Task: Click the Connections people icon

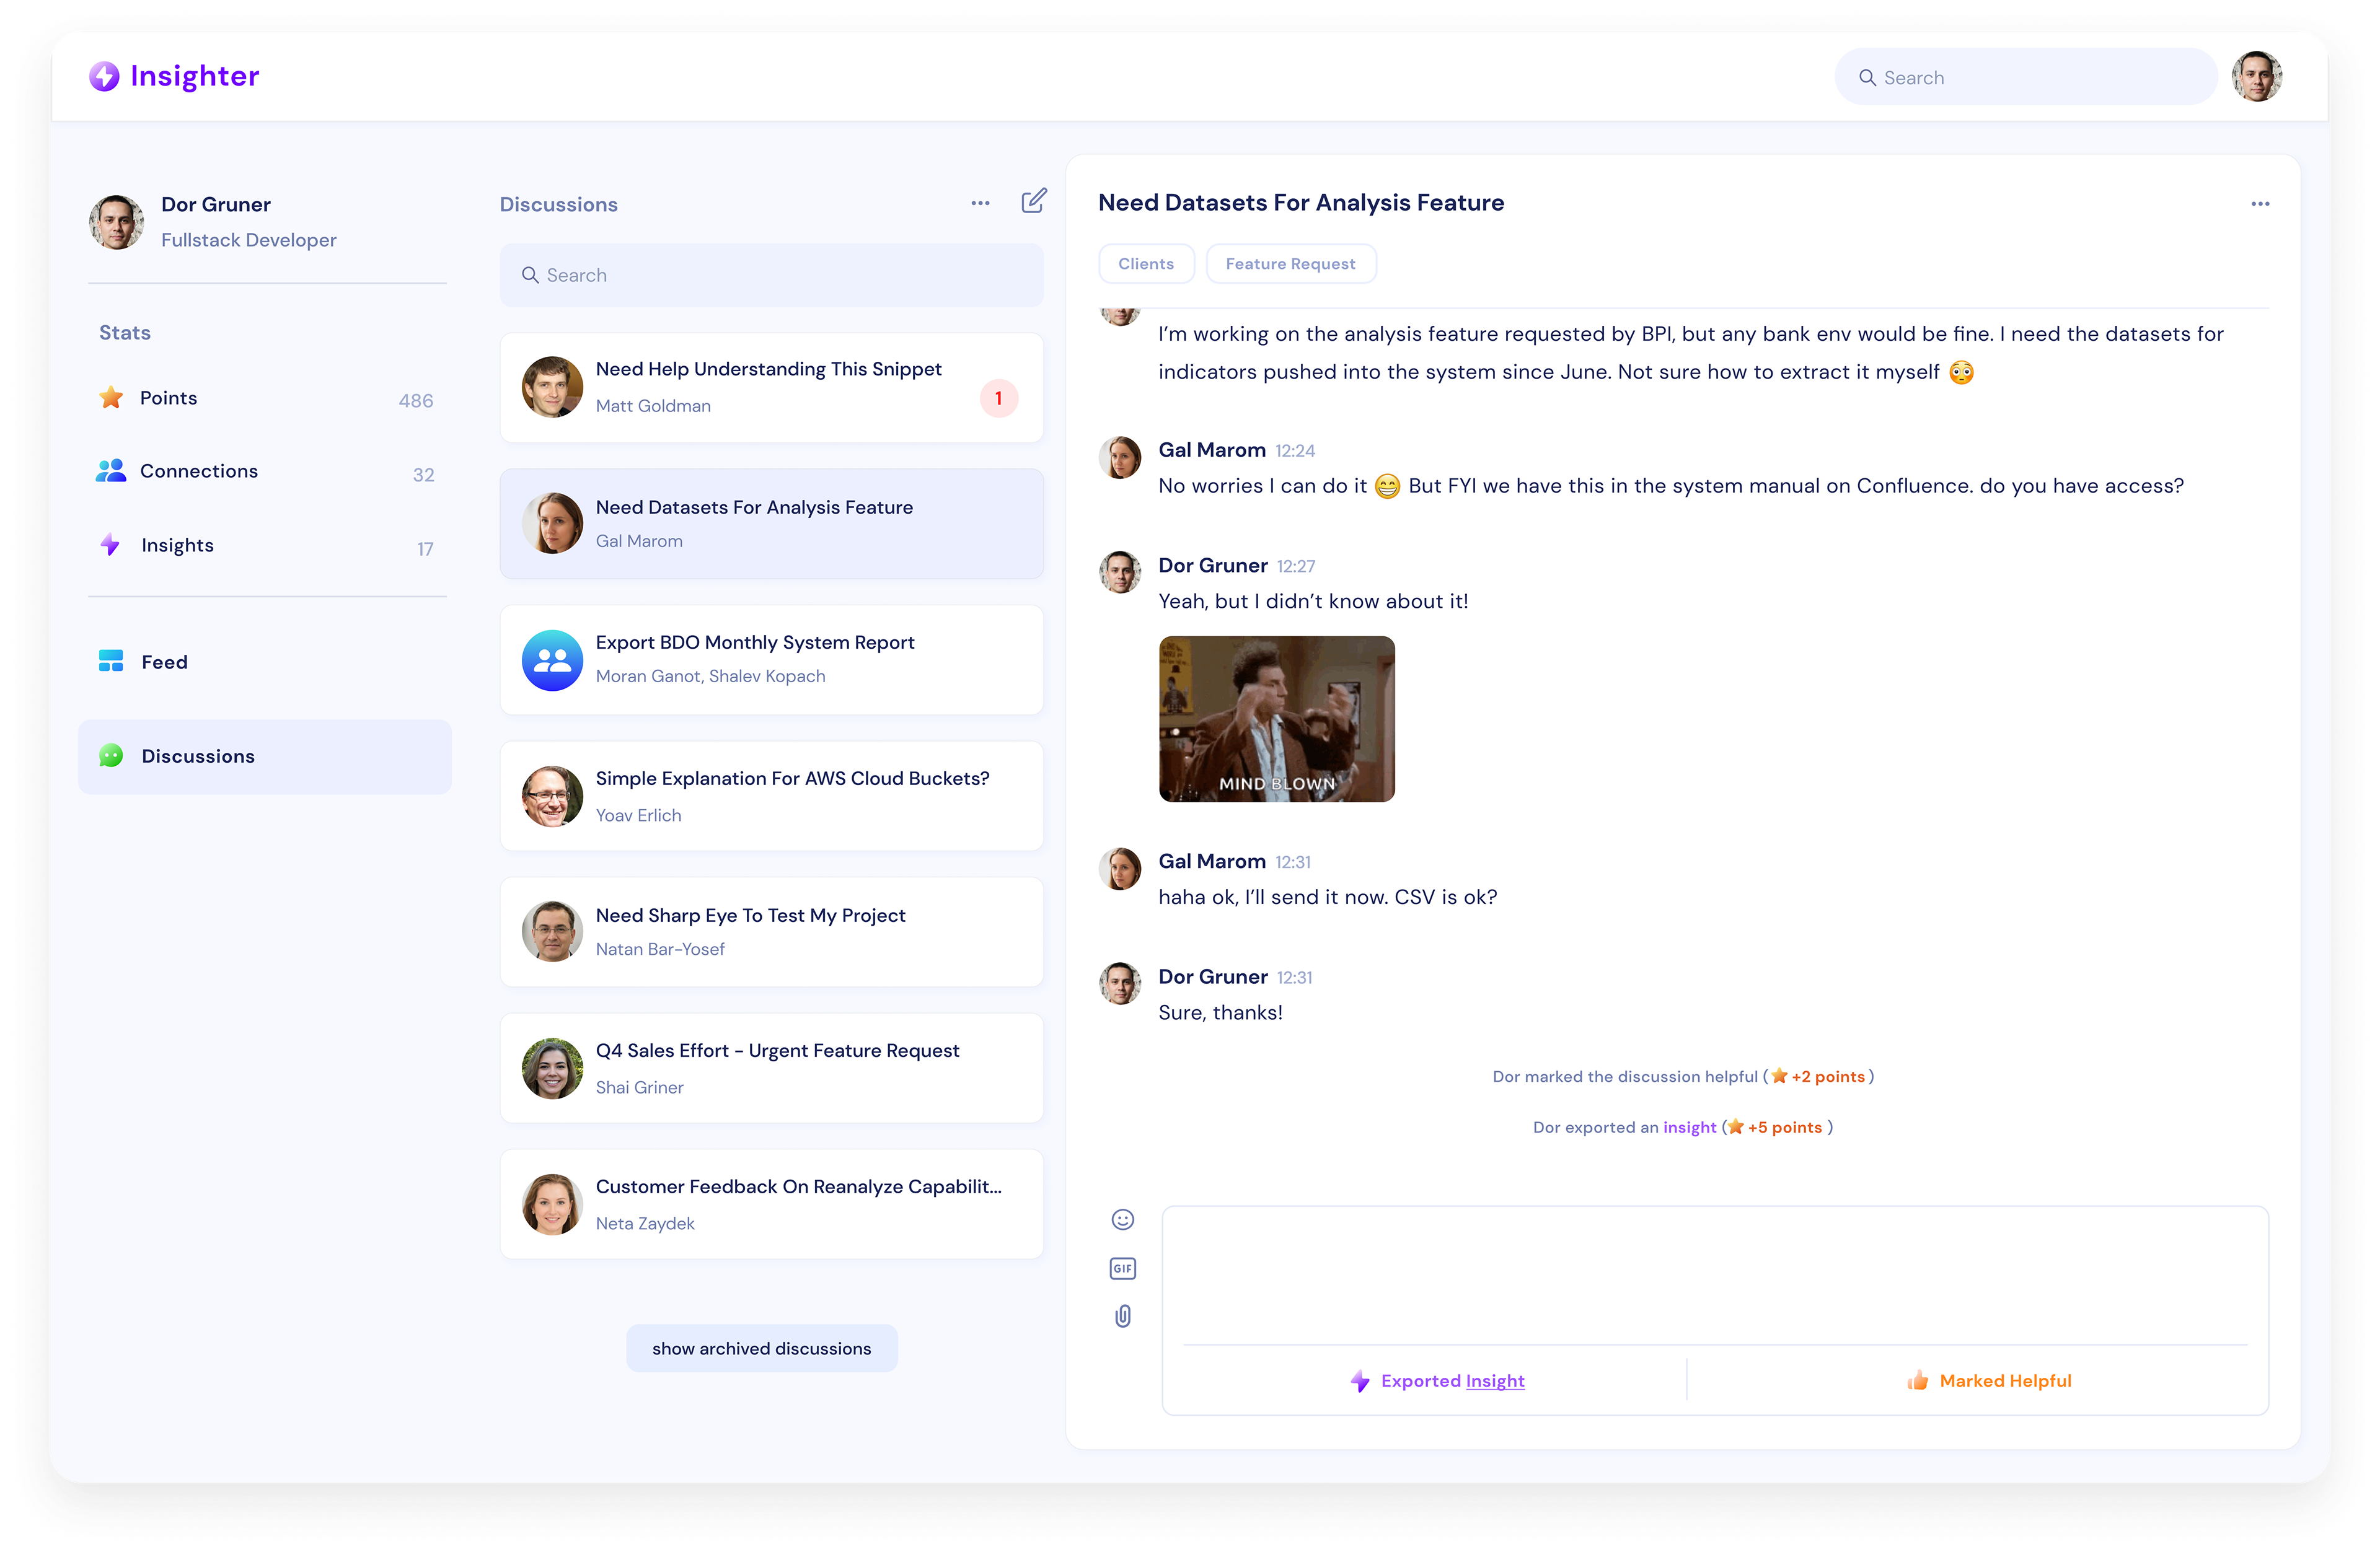Action: tap(111, 471)
